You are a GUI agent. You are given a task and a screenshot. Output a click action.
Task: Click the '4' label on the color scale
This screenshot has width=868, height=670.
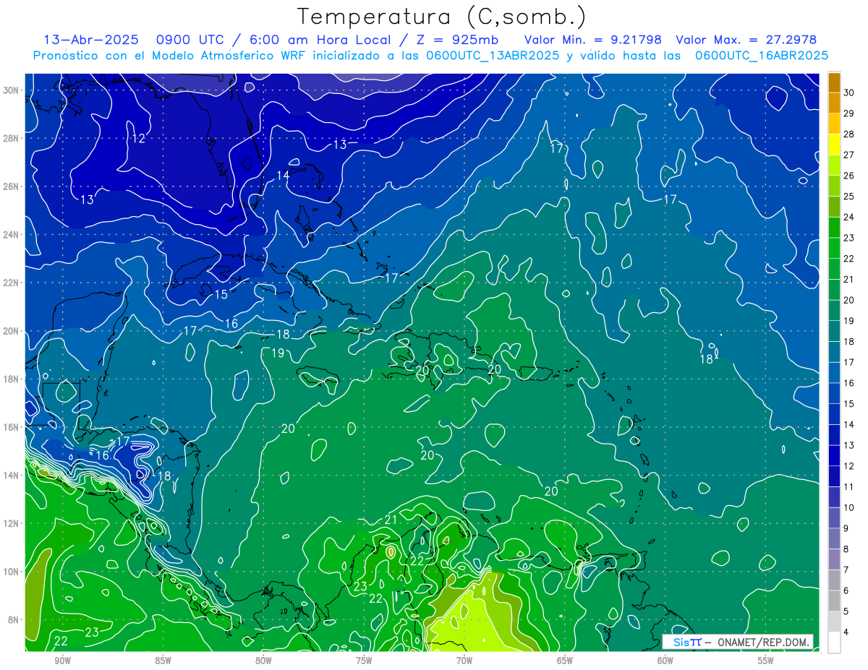846,632
